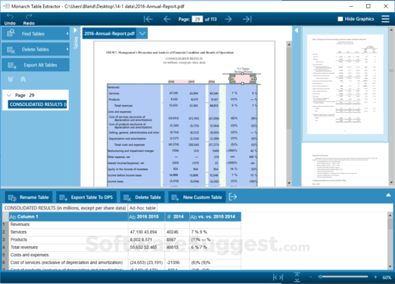
Task: Click the zoom out minus icon
Action: point(310,277)
